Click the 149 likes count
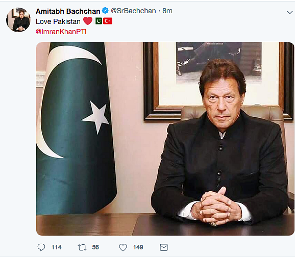Screen dimensions: 295x257 click(x=138, y=247)
